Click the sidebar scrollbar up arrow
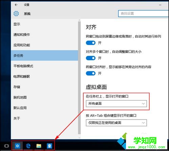Screen dimensions: 169x151 click(79, 20)
